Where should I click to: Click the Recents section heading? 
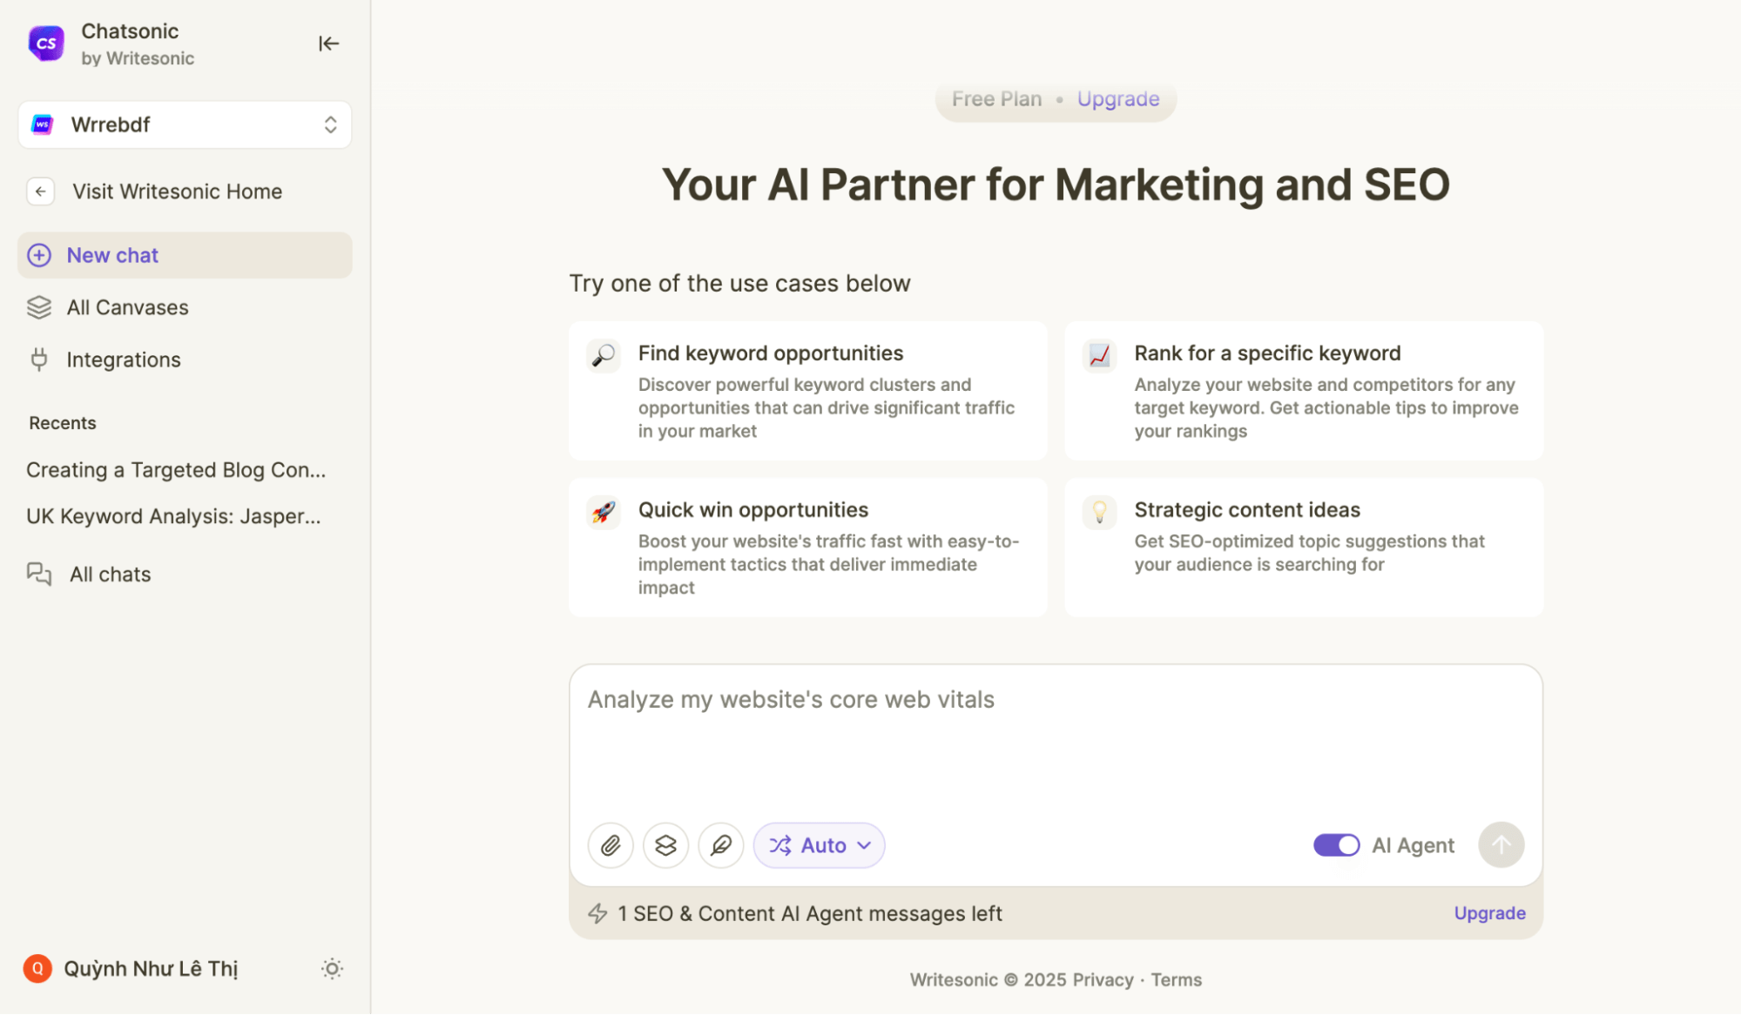[63, 423]
